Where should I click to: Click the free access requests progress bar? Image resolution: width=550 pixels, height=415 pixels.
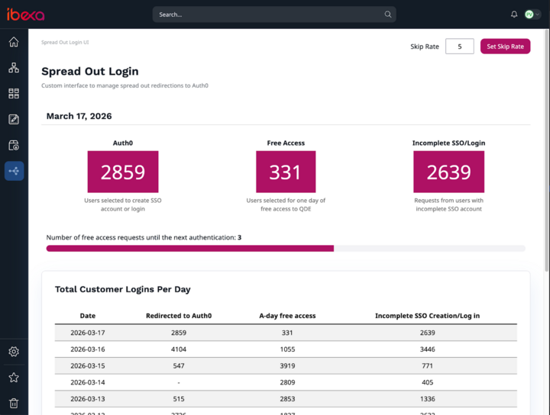(286, 248)
